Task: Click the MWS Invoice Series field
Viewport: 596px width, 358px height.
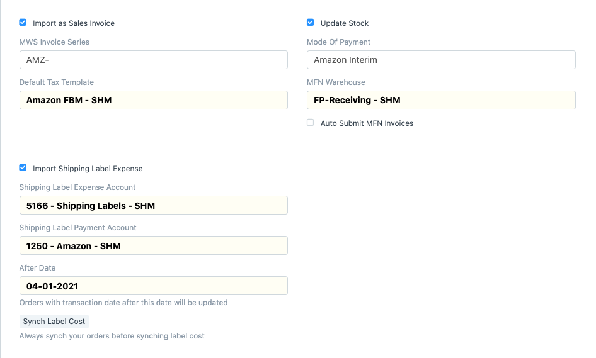Action: [x=154, y=60]
